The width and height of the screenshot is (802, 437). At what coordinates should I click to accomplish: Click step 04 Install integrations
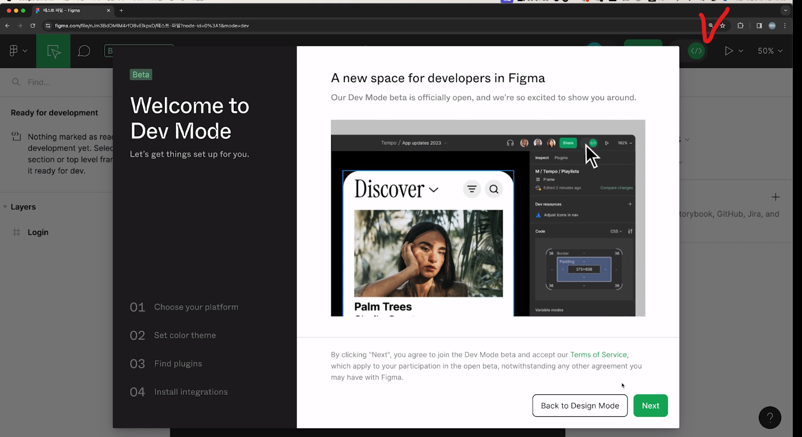(x=178, y=392)
